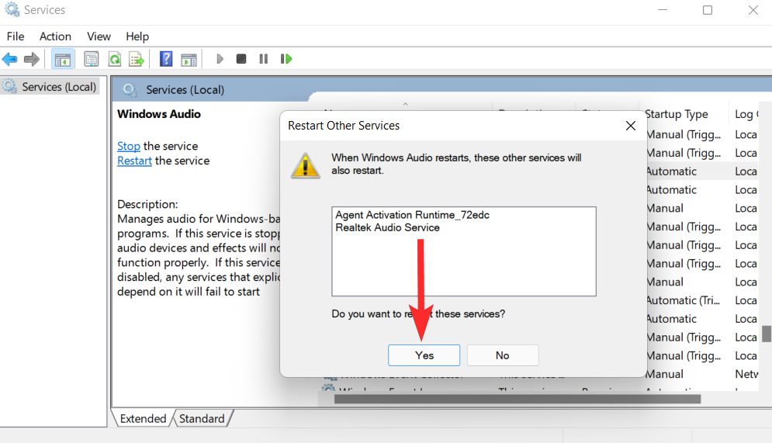
Task: Switch to the Standard tab
Action: click(202, 418)
